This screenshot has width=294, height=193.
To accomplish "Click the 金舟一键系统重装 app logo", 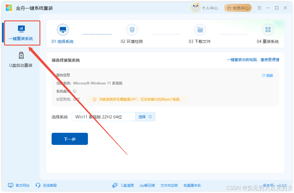I will tap(9, 8).
